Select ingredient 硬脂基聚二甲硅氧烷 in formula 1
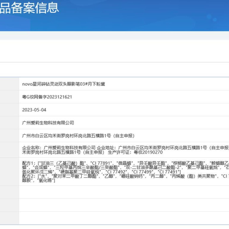This screenshot has width=229, height=229. [80, 172]
